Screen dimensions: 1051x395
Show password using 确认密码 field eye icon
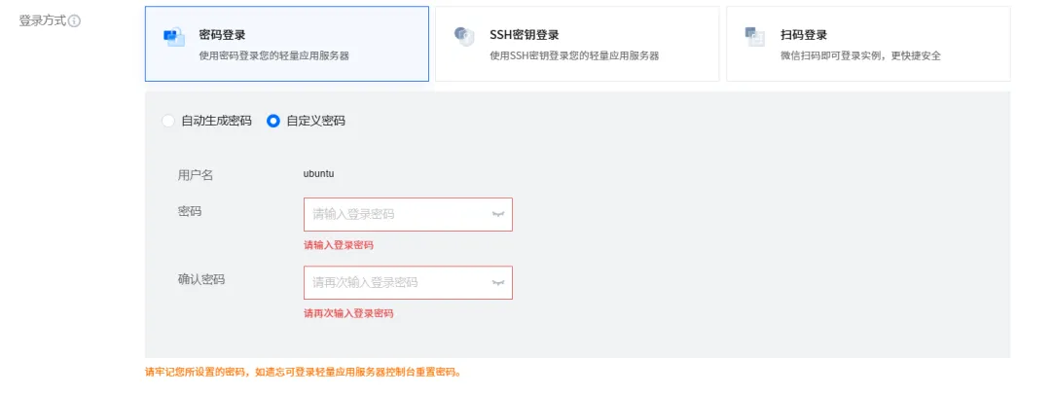(x=498, y=282)
